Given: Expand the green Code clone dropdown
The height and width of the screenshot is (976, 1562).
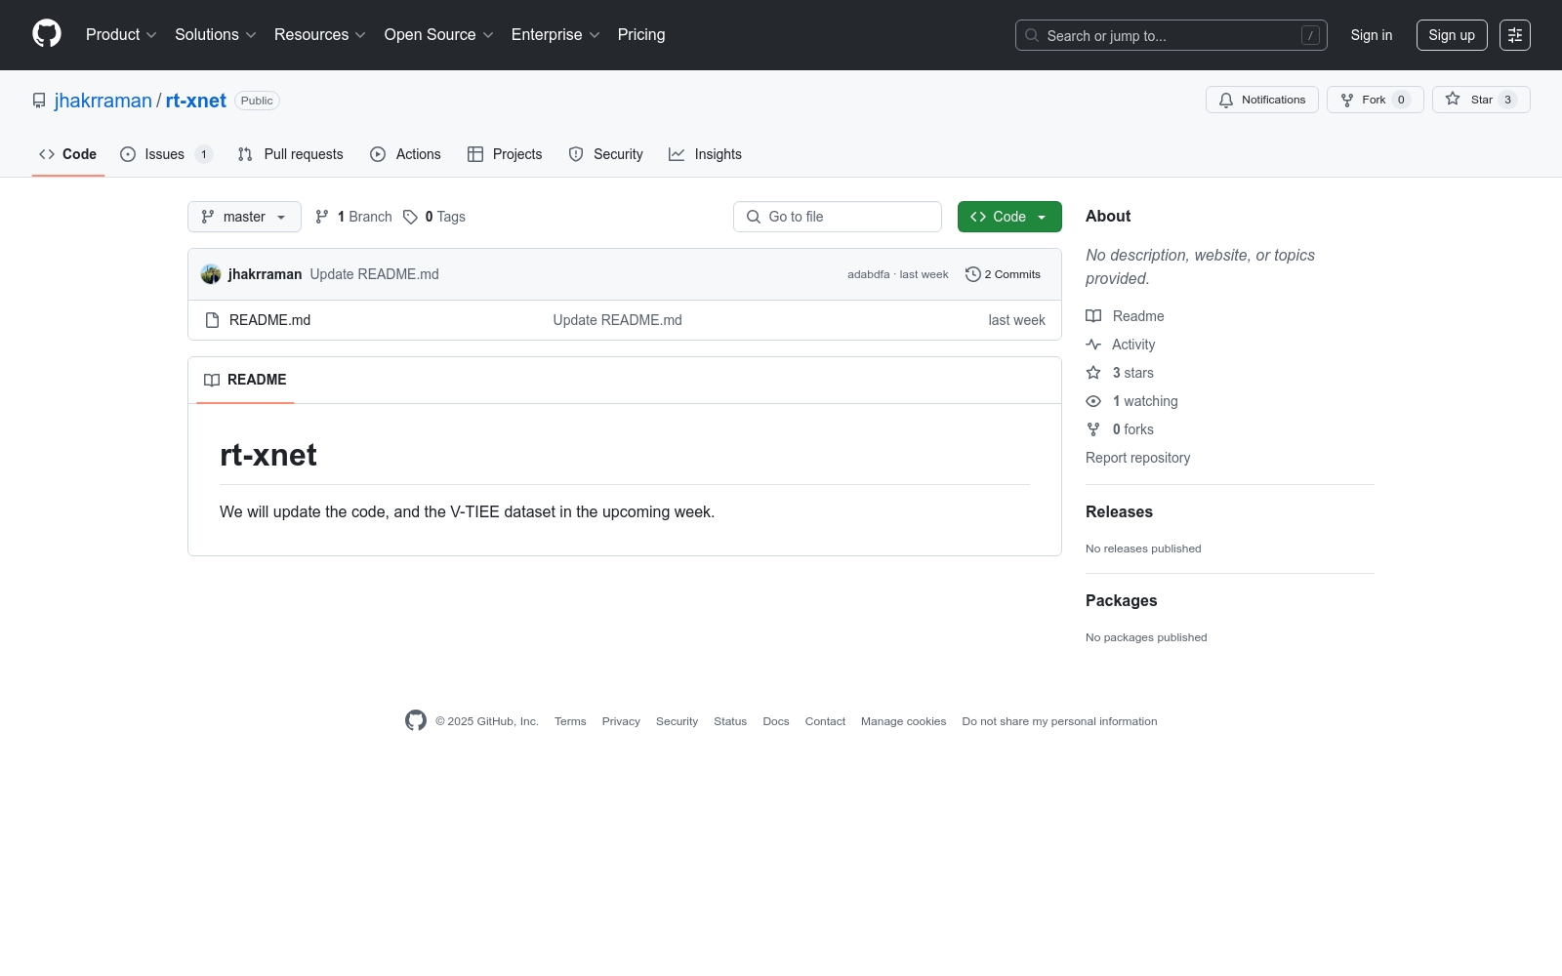Looking at the screenshot, I should click(x=1009, y=217).
